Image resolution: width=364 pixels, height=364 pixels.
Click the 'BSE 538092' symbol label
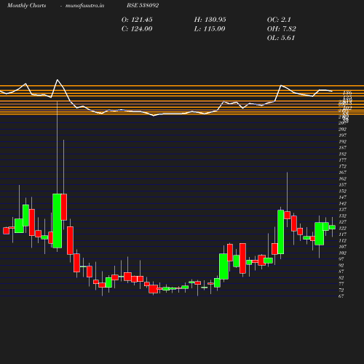point(143,6)
